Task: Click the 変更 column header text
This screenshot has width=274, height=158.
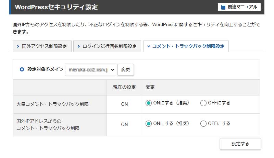Action: tap(150, 87)
